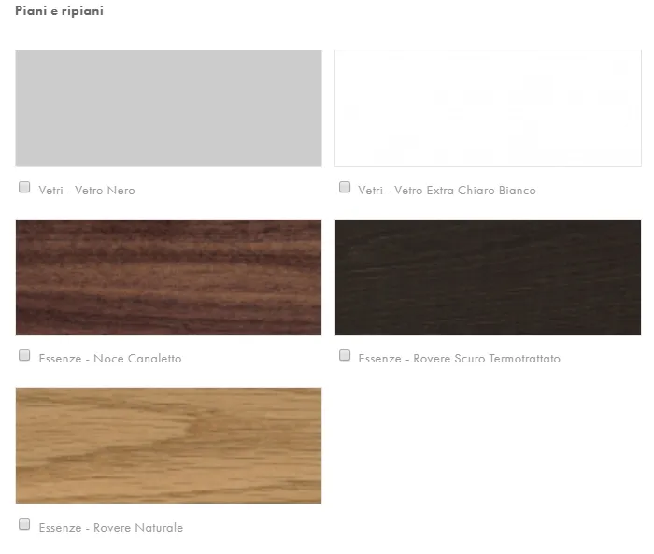This screenshot has height=554, width=654.
Task: Select the Rovere Scuro Termotrattato checkbox
Action: click(x=345, y=355)
